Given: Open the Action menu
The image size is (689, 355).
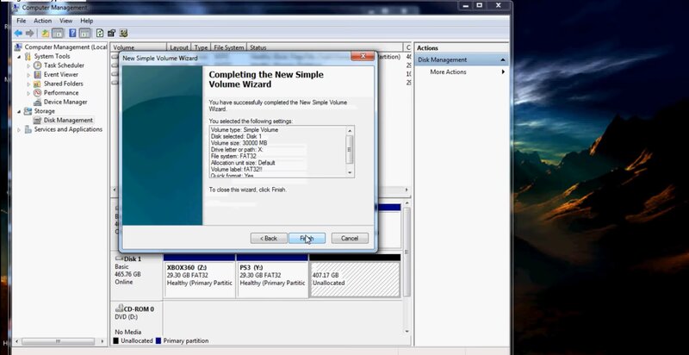Looking at the screenshot, I should [42, 21].
